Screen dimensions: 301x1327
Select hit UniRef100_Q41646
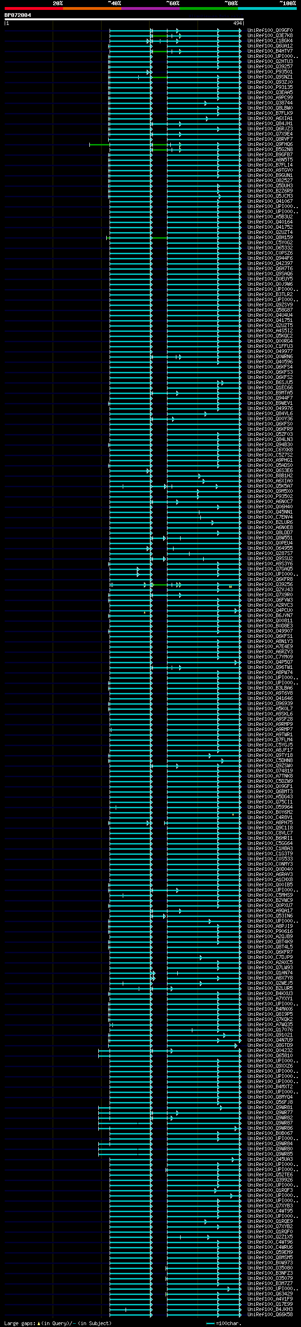(270, 699)
